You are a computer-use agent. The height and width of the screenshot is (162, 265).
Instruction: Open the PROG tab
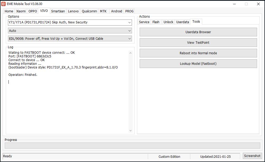[x=129, y=11]
